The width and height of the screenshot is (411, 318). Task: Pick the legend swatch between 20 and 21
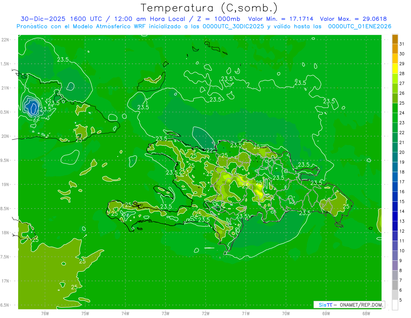tap(395, 147)
